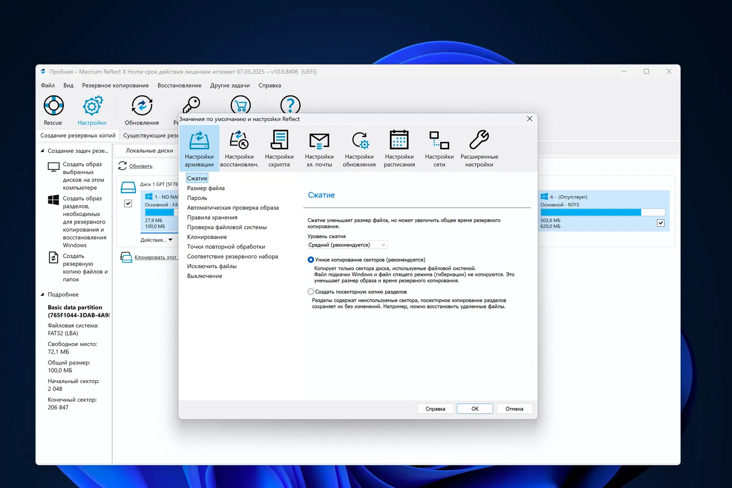The width and height of the screenshot is (732, 488).
Task: Open the Уровень сжатия dropdown
Action: (x=347, y=245)
